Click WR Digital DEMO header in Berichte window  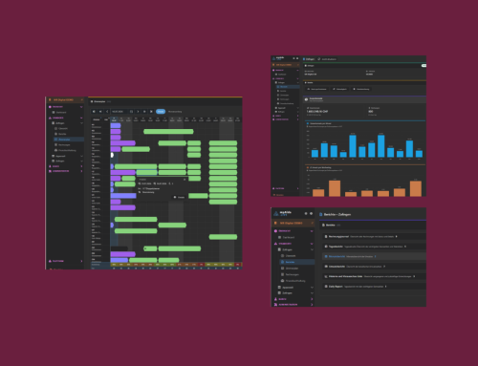(293, 223)
